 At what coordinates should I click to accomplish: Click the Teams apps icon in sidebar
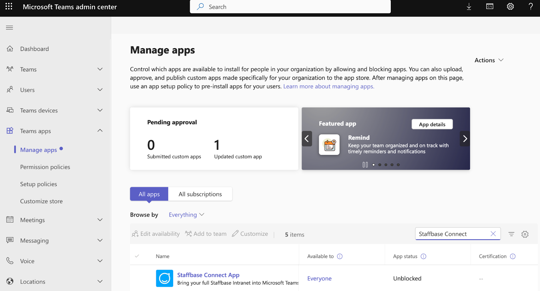pos(10,131)
